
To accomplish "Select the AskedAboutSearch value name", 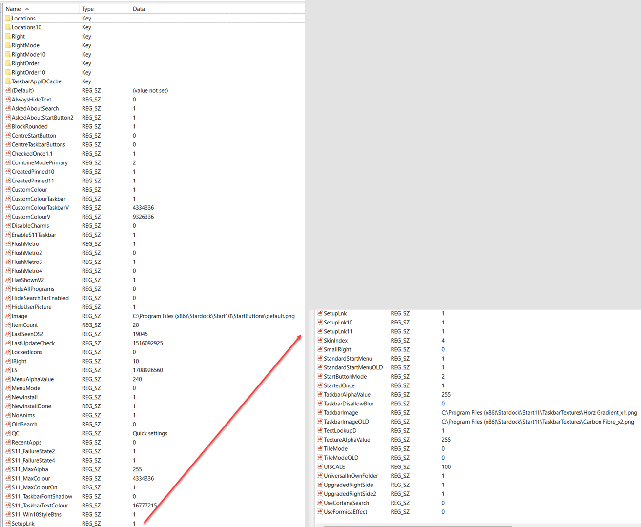I will pos(35,109).
